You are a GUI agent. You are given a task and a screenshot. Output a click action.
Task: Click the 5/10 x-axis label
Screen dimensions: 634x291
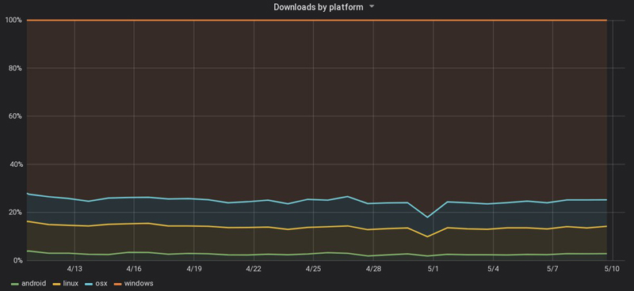[x=612, y=269]
